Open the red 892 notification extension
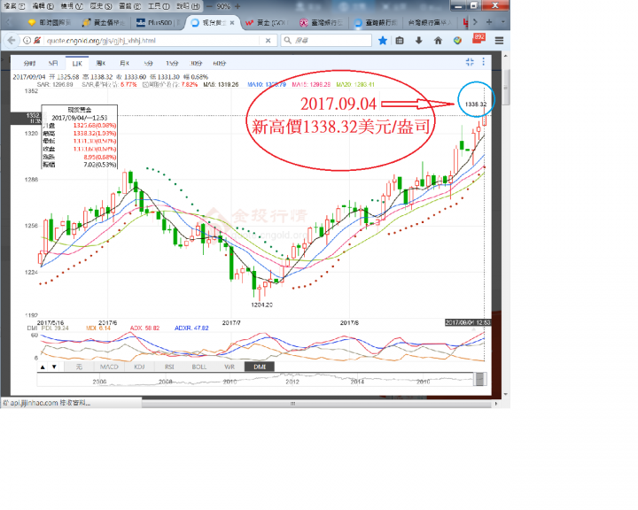Screen dimensions: 638x510 click(x=478, y=39)
